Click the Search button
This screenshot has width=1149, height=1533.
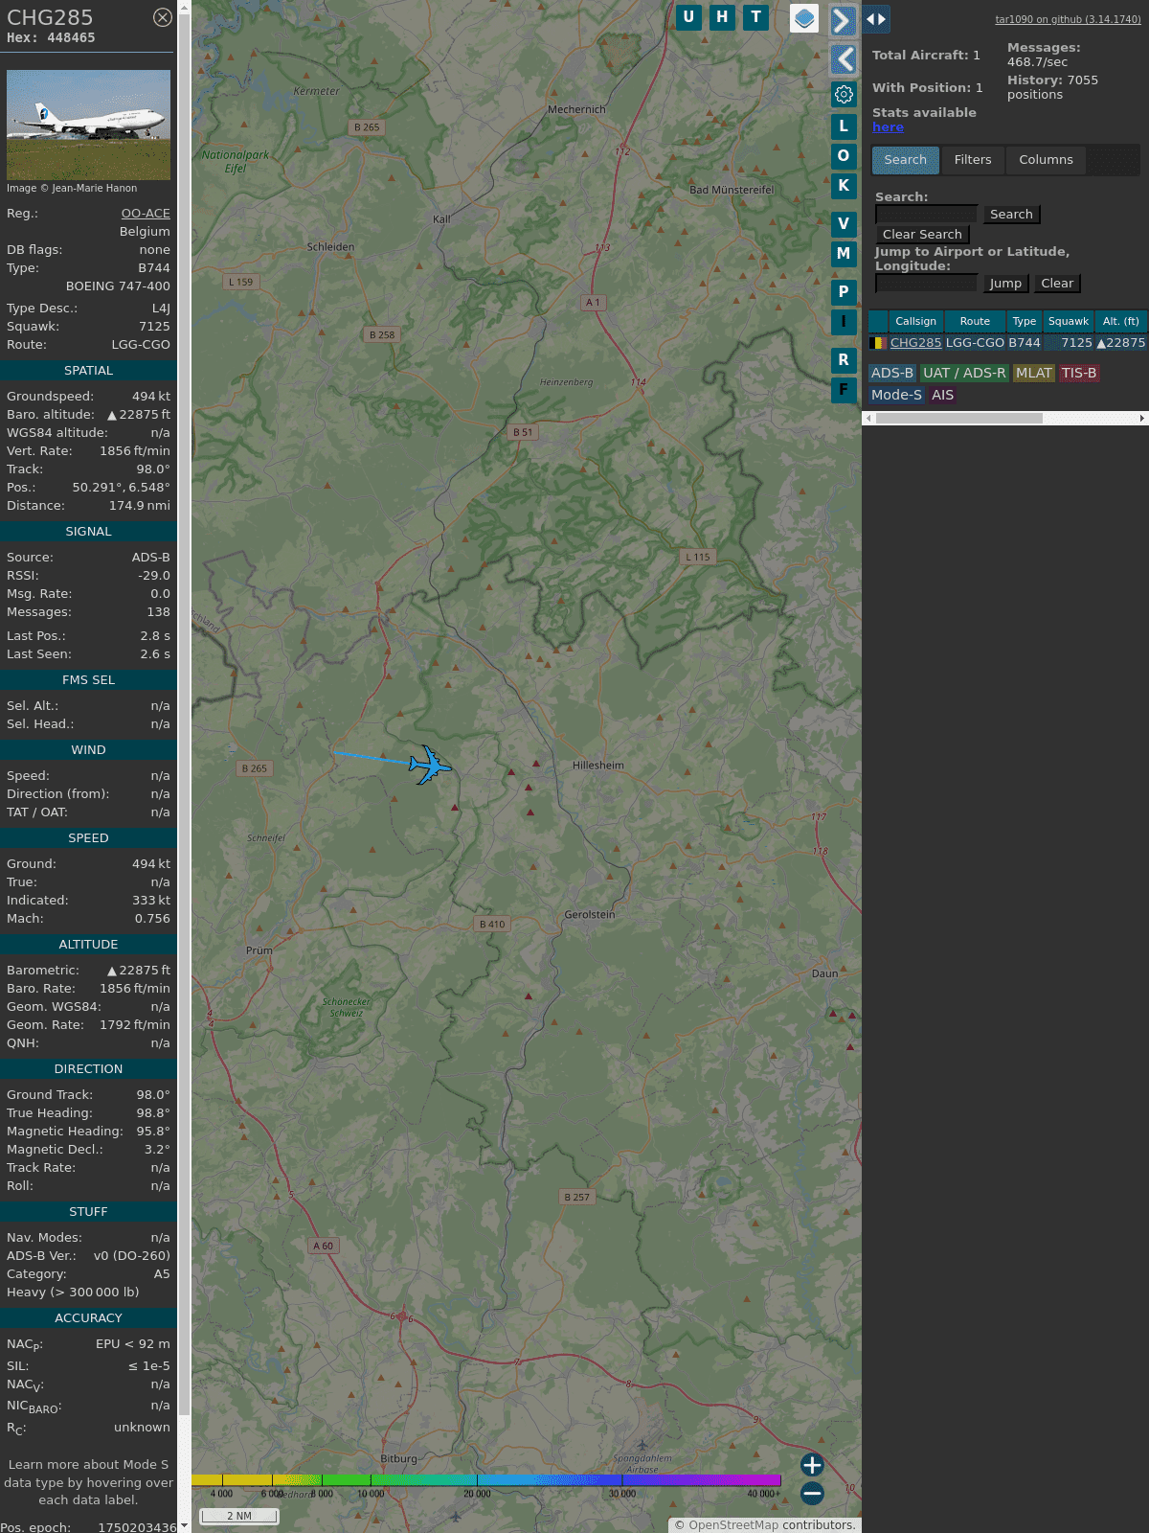1011,215
